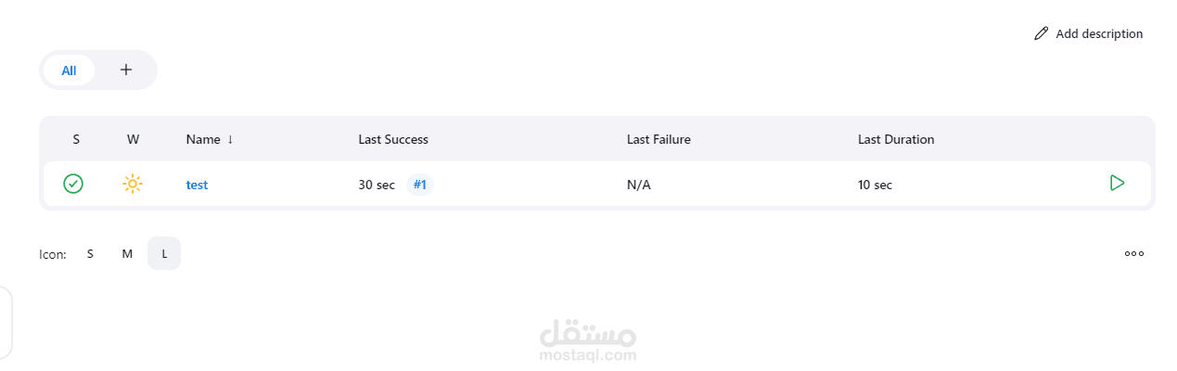Schedule a build for test using play icon
Viewport: 1177px width, 371px height.
(x=1117, y=184)
